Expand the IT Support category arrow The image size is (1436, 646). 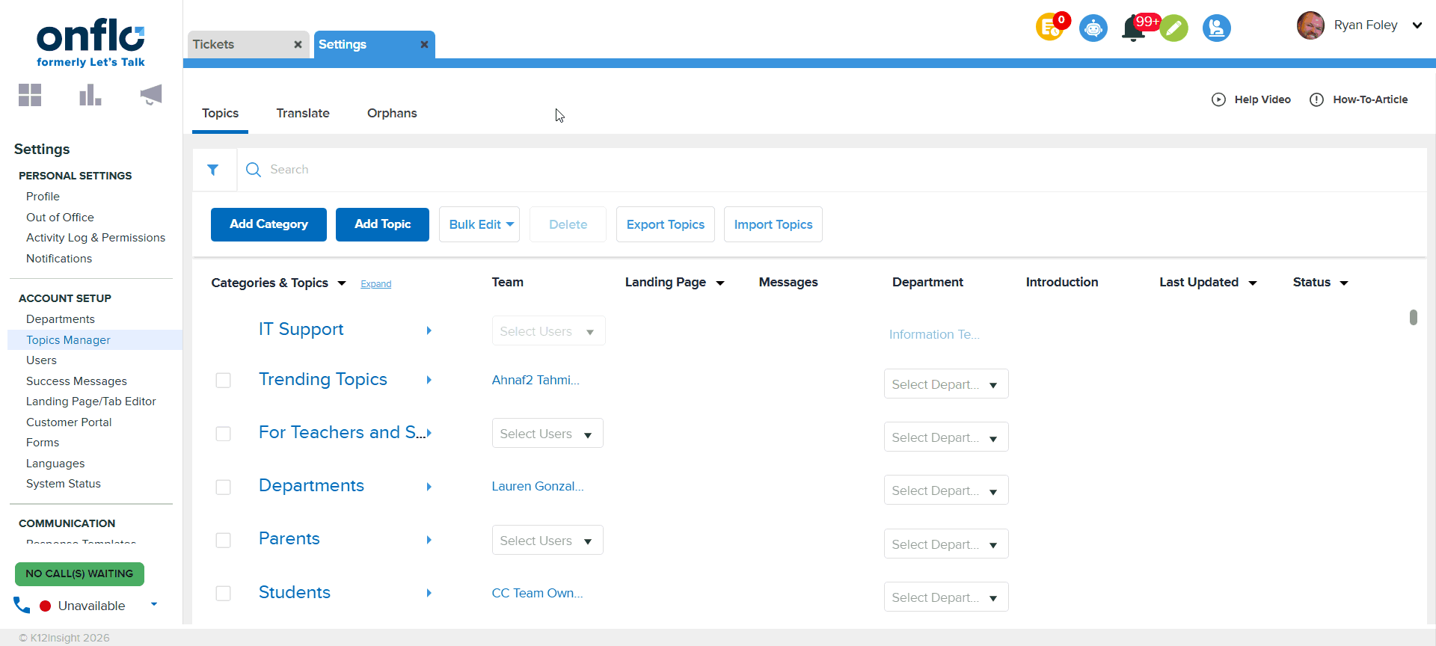[x=429, y=330]
